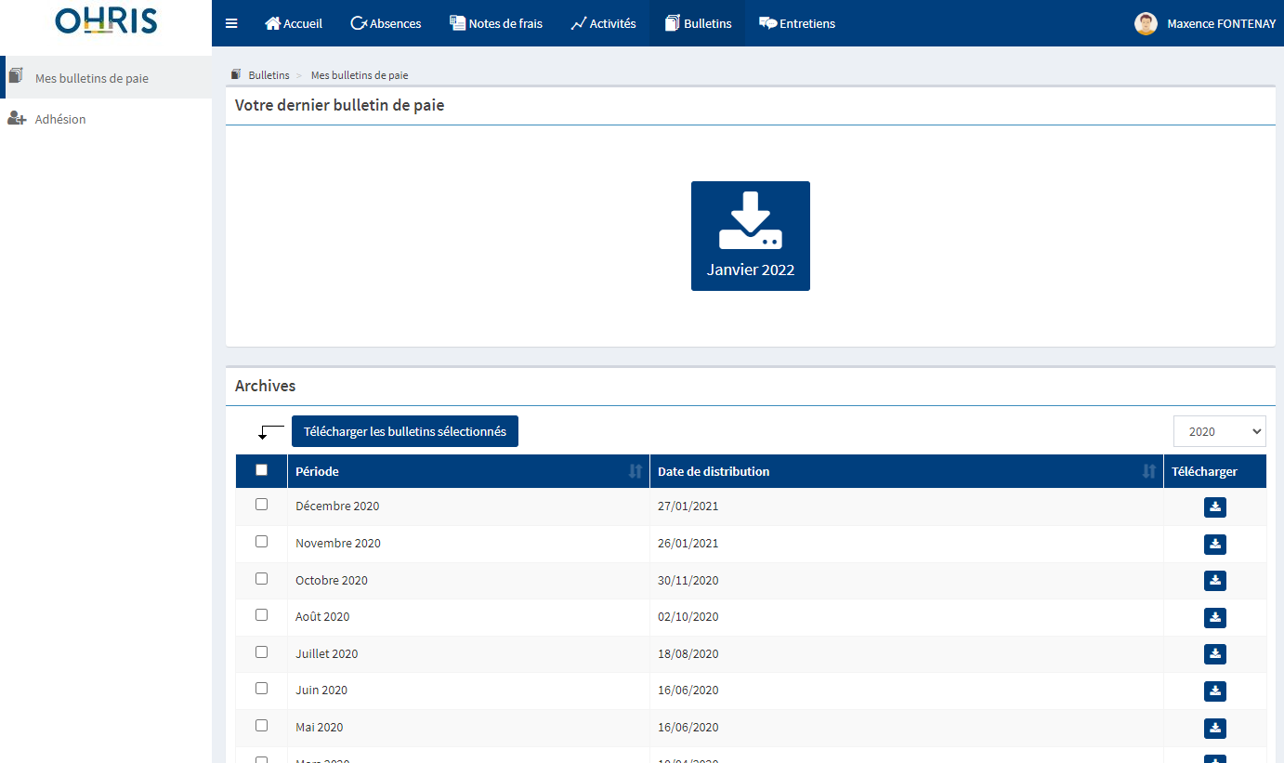Click the OHRIS logo
Screen dimensions: 1284x763
106,21
